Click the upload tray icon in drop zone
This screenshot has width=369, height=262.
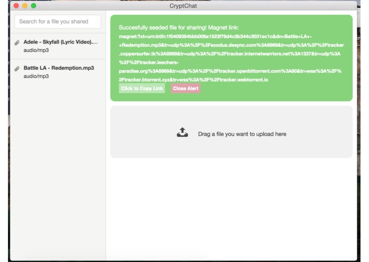point(183,132)
